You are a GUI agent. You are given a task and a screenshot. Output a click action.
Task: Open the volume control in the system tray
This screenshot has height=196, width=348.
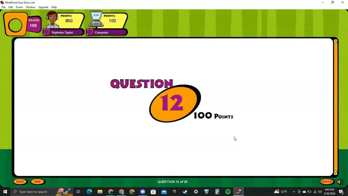click(x=320, y=192)
